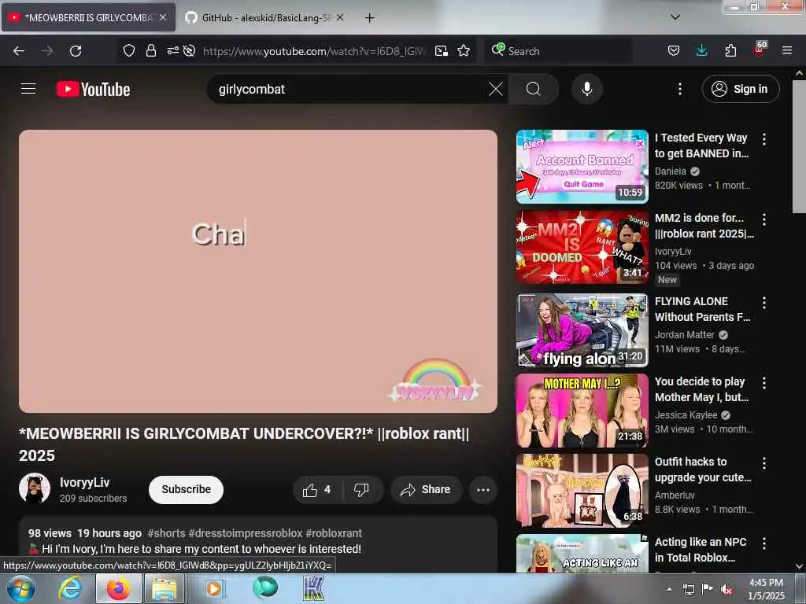Click the #dresstoimpressroblox hashtag
The image size is (806, 604).
click(246, 533)
